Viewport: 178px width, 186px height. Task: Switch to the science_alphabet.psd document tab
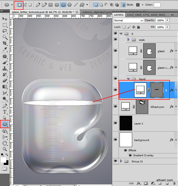coord(96,12)
